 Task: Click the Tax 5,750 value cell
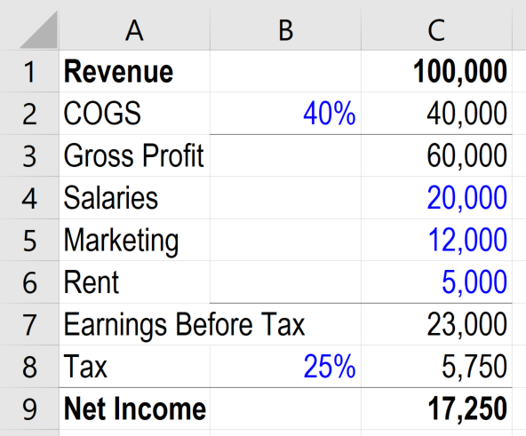(x=436, y=367)
